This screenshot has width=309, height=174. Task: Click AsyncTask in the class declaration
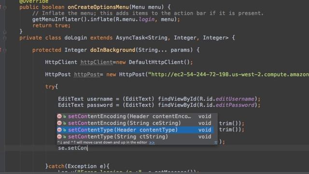pos(130,38)
